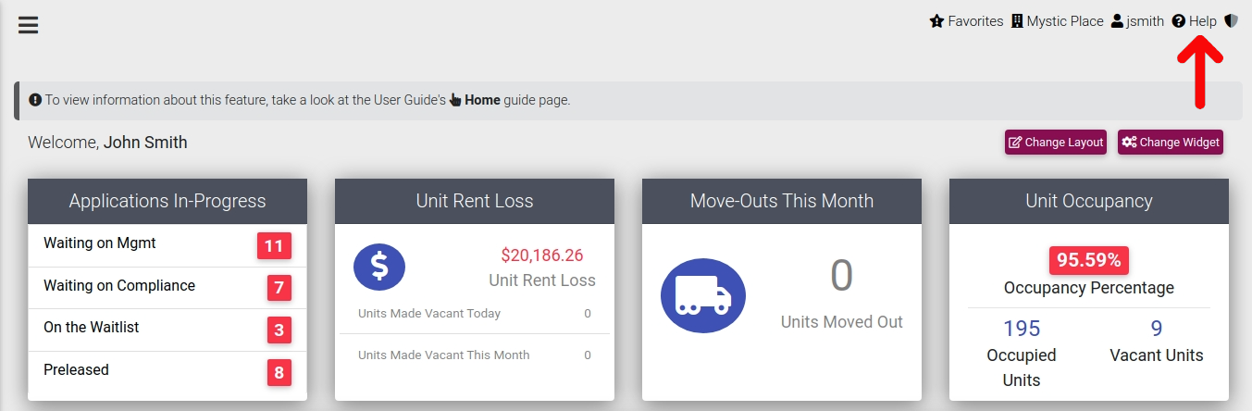Click the $20,186.26 Unit Rent Loss amount
Image resolution: width=1252 pixels, height=411 pixels.
click(x=542, y=255)
